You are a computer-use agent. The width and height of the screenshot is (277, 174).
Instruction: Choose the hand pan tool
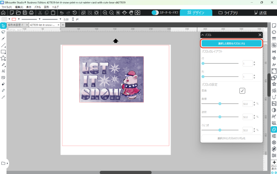[131, 13]
